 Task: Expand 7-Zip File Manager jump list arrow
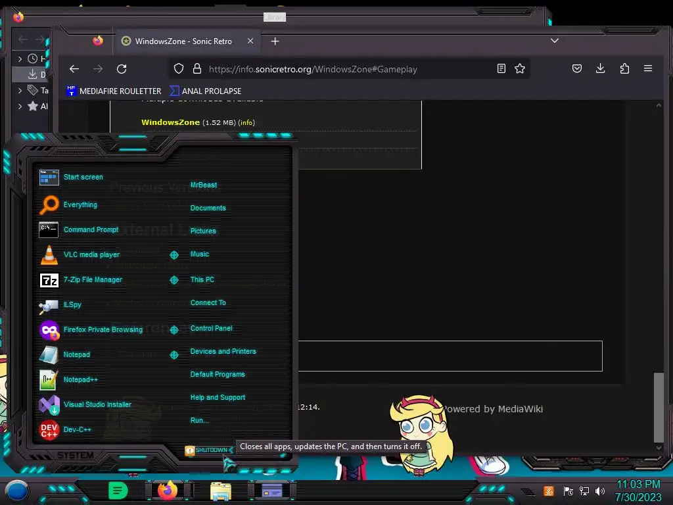pos(174,280)
